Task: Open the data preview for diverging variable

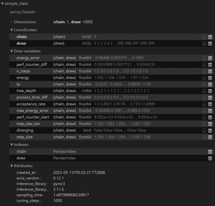Action: pyautogui.click(x=210, y=130)
